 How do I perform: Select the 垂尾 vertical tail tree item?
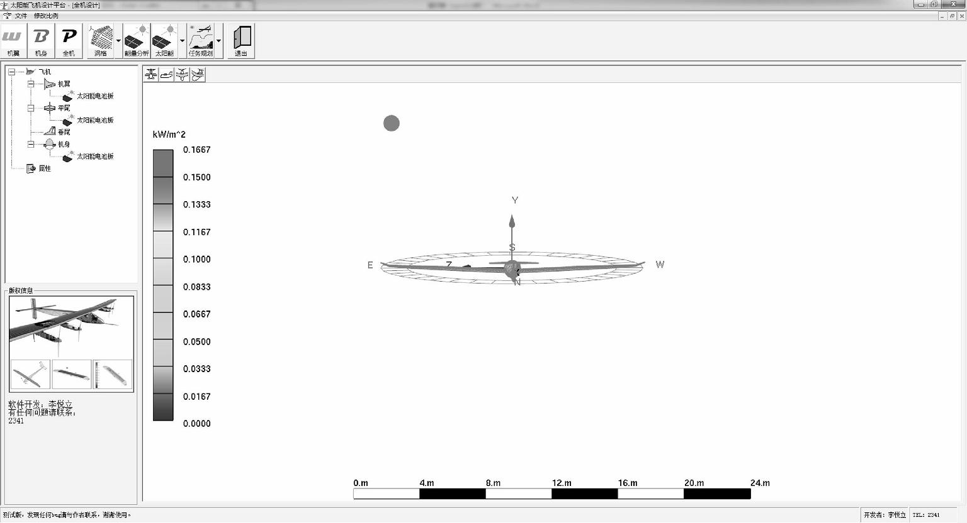click(x=64, y=132)
